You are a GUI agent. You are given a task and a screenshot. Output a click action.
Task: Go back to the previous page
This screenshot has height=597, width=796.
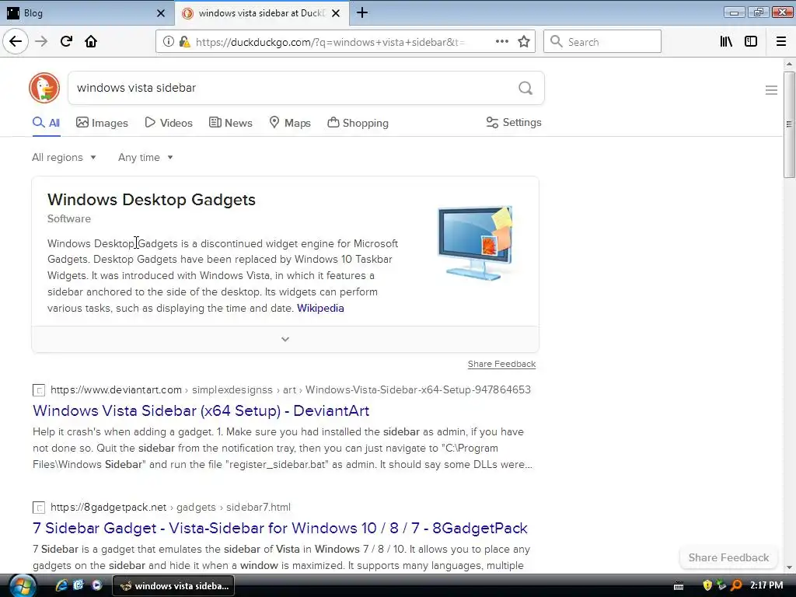tap(16, 41)
